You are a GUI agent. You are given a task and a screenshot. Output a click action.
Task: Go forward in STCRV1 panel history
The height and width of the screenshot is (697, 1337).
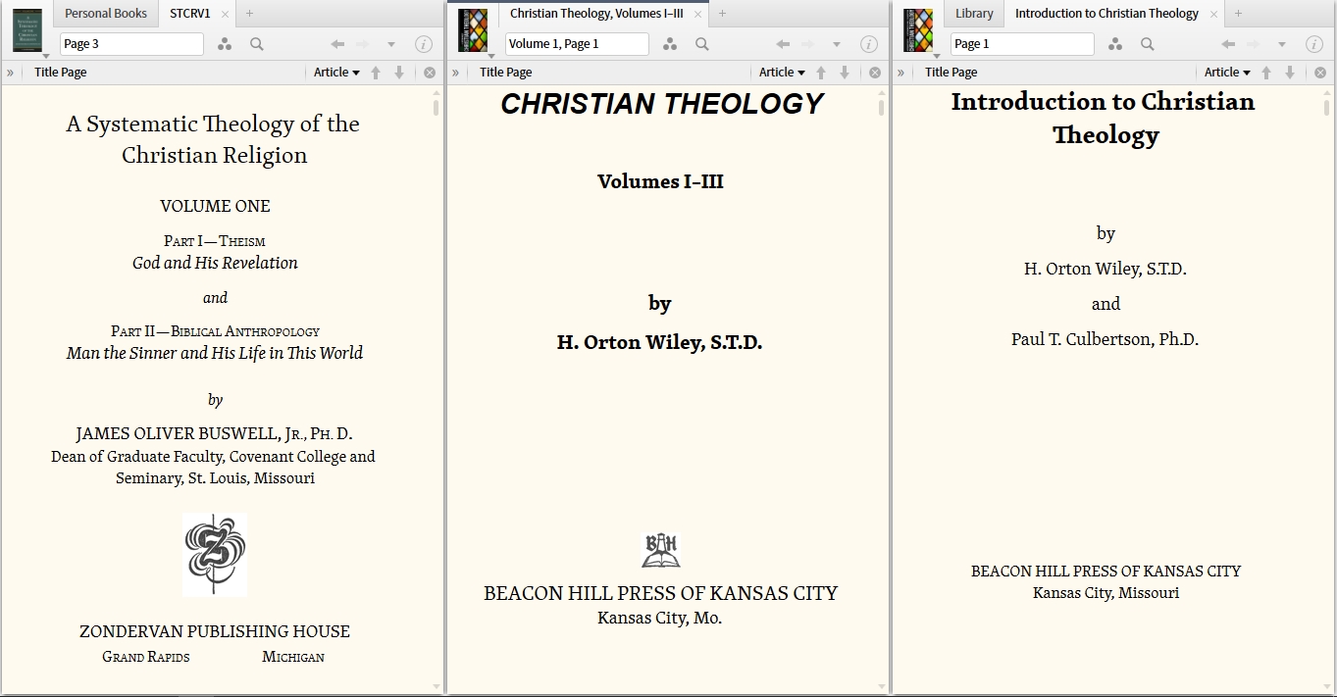click(x=362, y=44)
